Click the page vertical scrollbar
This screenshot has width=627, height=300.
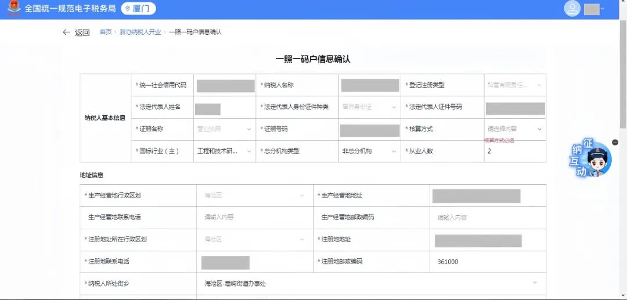pos(623,74)
